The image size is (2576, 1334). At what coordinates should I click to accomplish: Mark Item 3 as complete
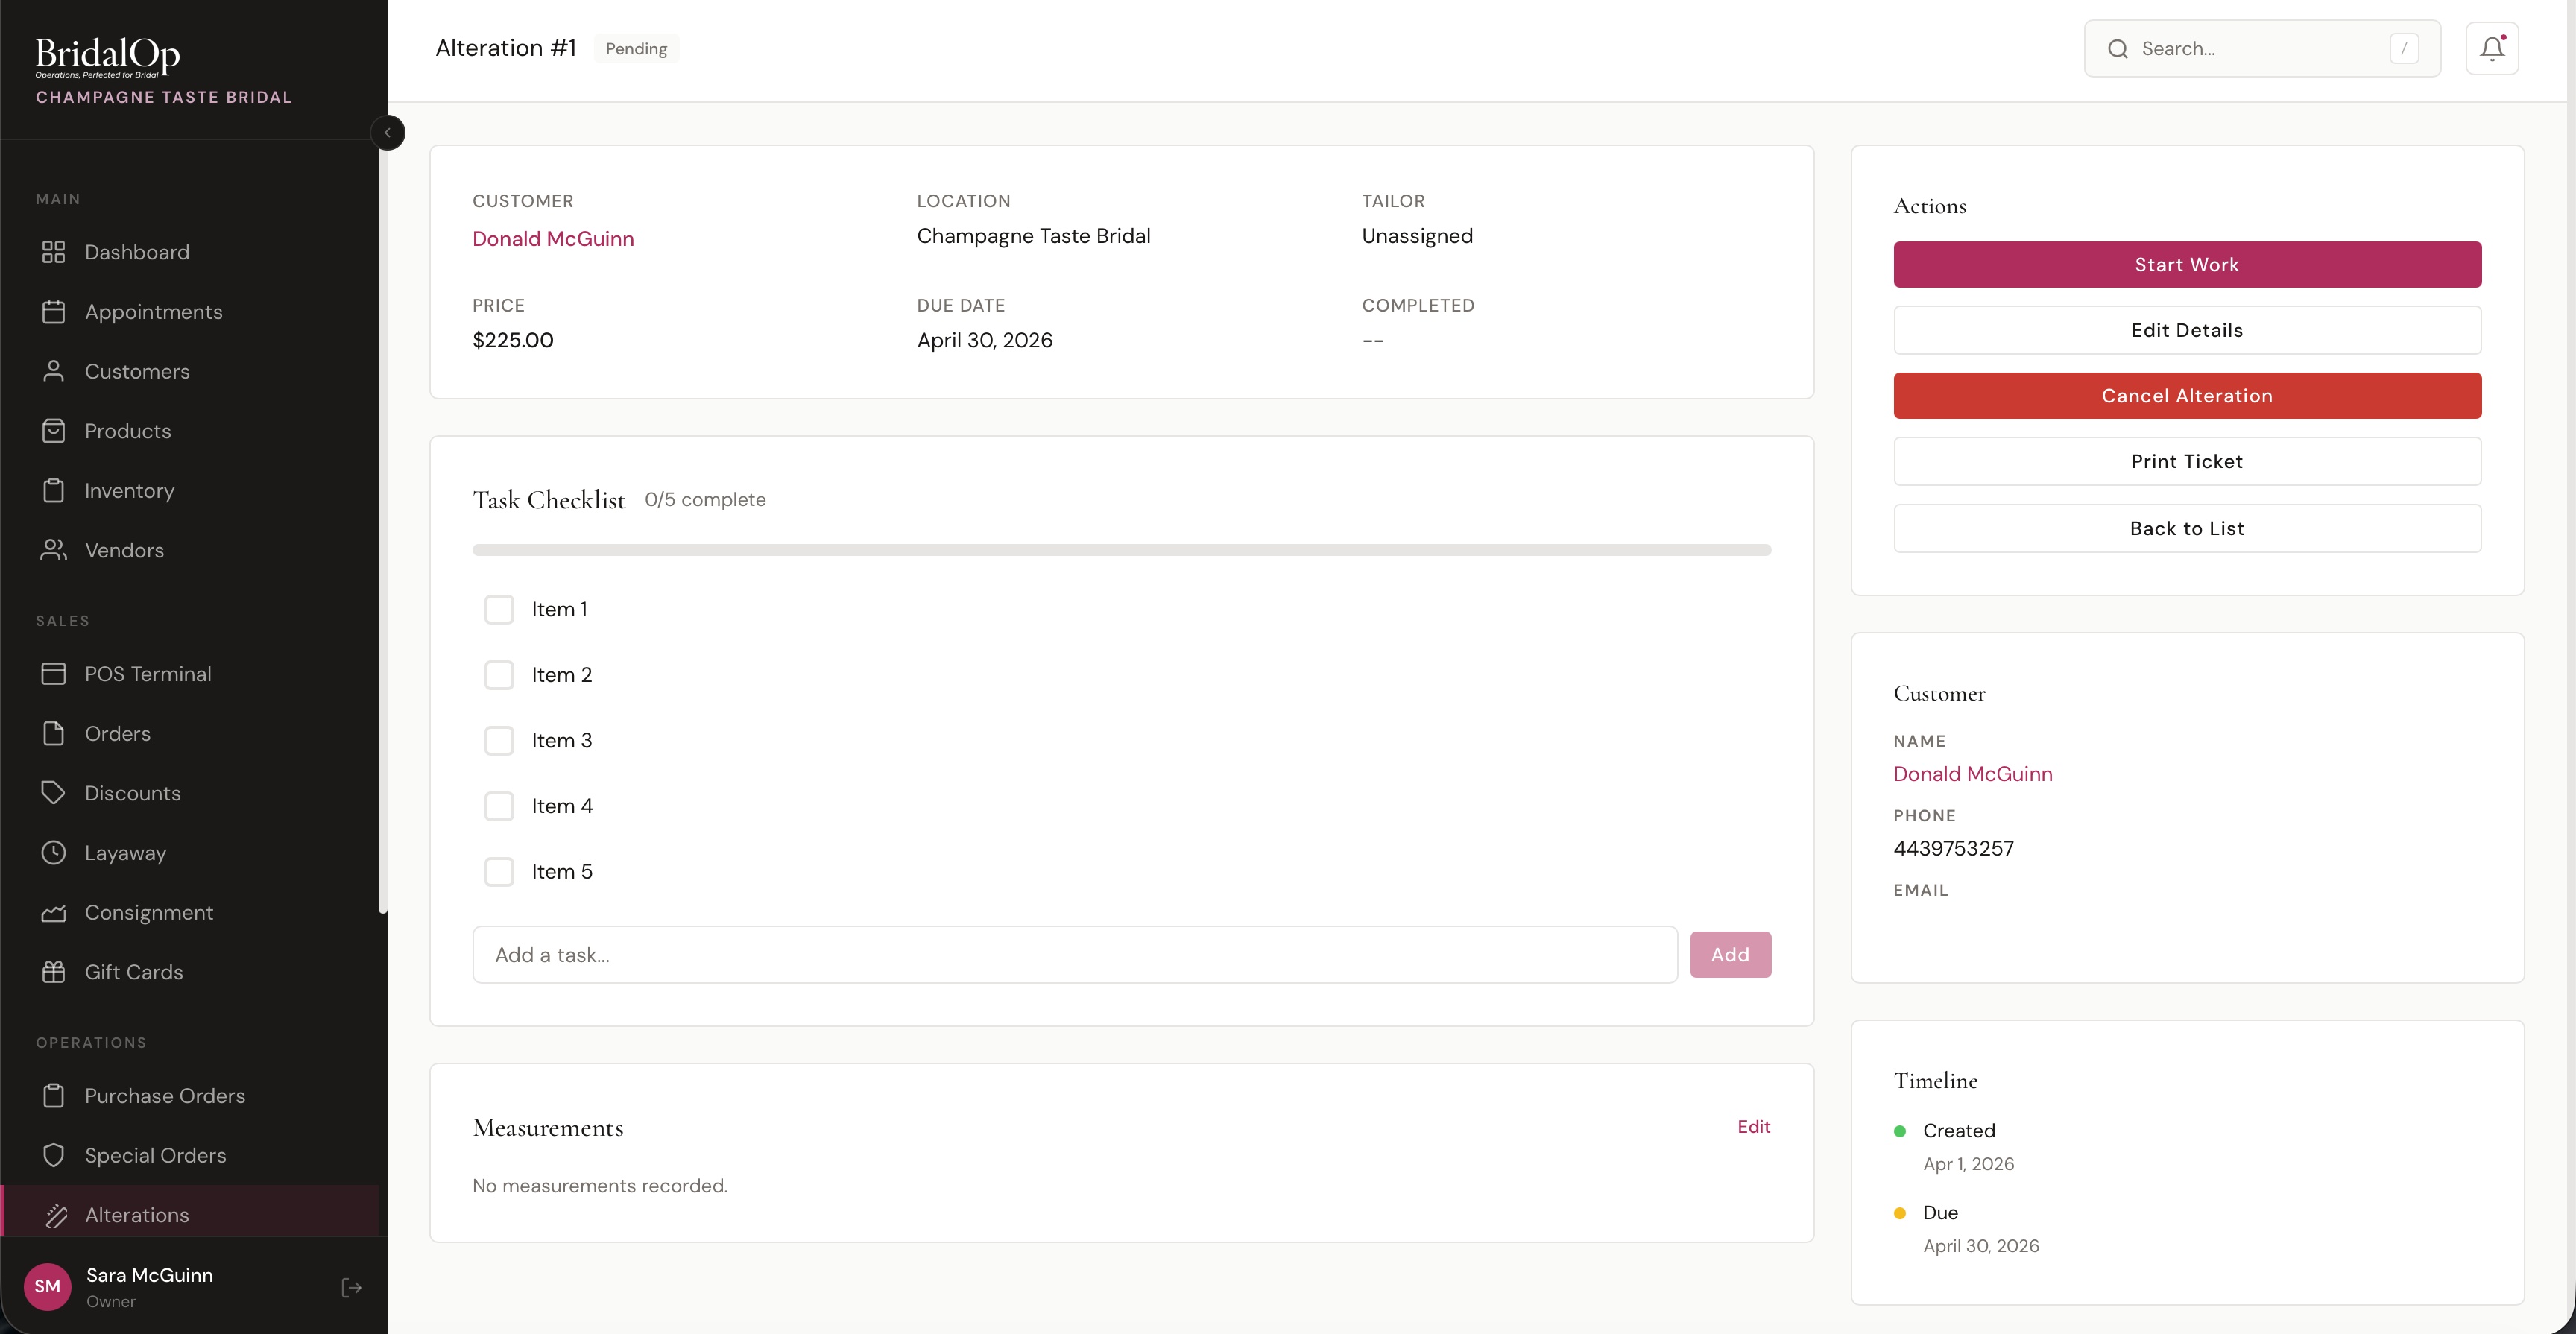coord(498,740)
